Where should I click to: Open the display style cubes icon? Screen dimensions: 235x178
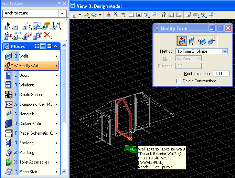[86, 15]
